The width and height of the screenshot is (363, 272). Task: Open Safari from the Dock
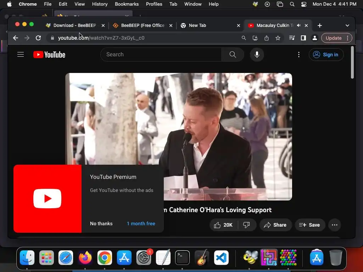click(66, 257)
